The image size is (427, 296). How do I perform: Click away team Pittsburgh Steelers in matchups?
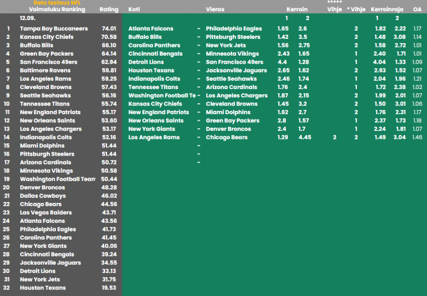(233, 37)
